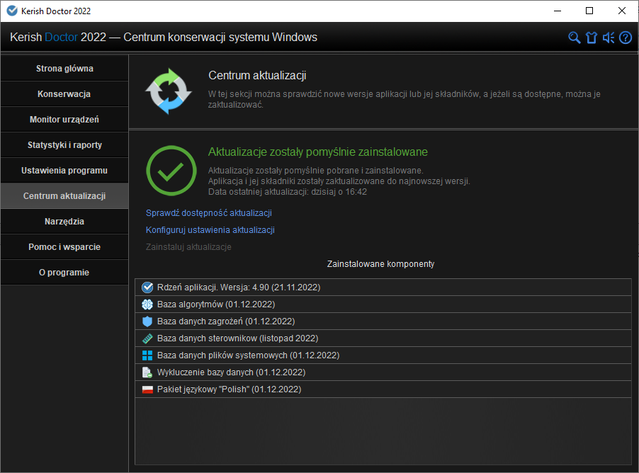Click the Kerish Doctor title bar logo
The width and height of the screenshot is (639, 473).
(x=12, y=11)
